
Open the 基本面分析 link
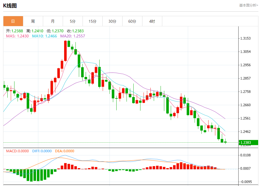click(249, 5)
